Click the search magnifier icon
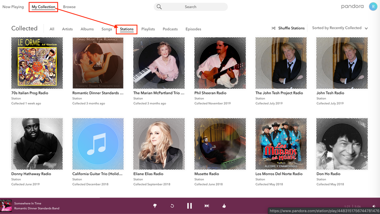Image resolution: width=380 pixels, height=214 pixels. 159,7
